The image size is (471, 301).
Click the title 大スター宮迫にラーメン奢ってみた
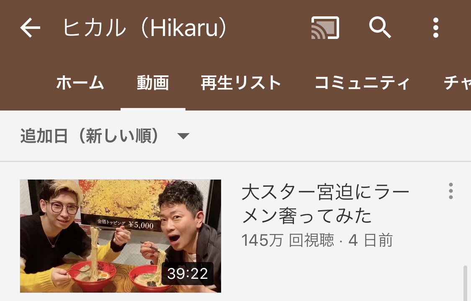pos(325,204)
